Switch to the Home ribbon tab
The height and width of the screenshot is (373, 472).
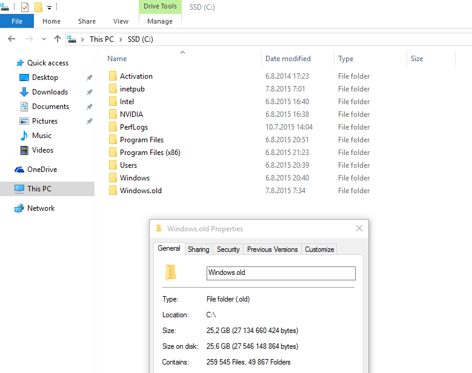(x=52, y=21)
